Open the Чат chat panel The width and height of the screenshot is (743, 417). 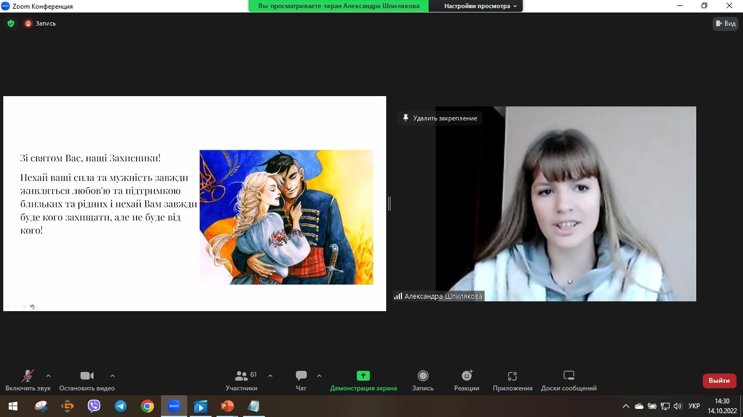click(x=301, y=380)
